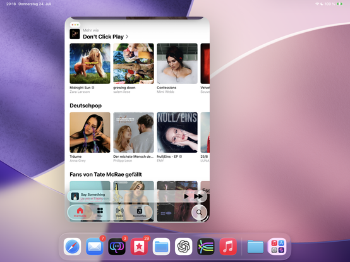Open the Files app in dock
This screenshot has height=262, width=350.
(x=161, y=246)
